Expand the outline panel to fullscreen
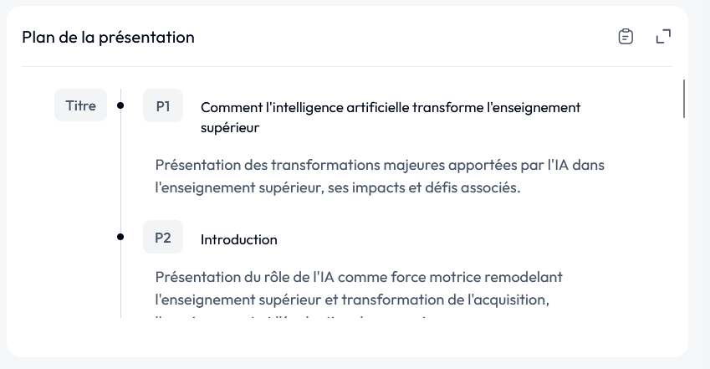710x369 pixels. pyautogui.click(x=663, y=37)
